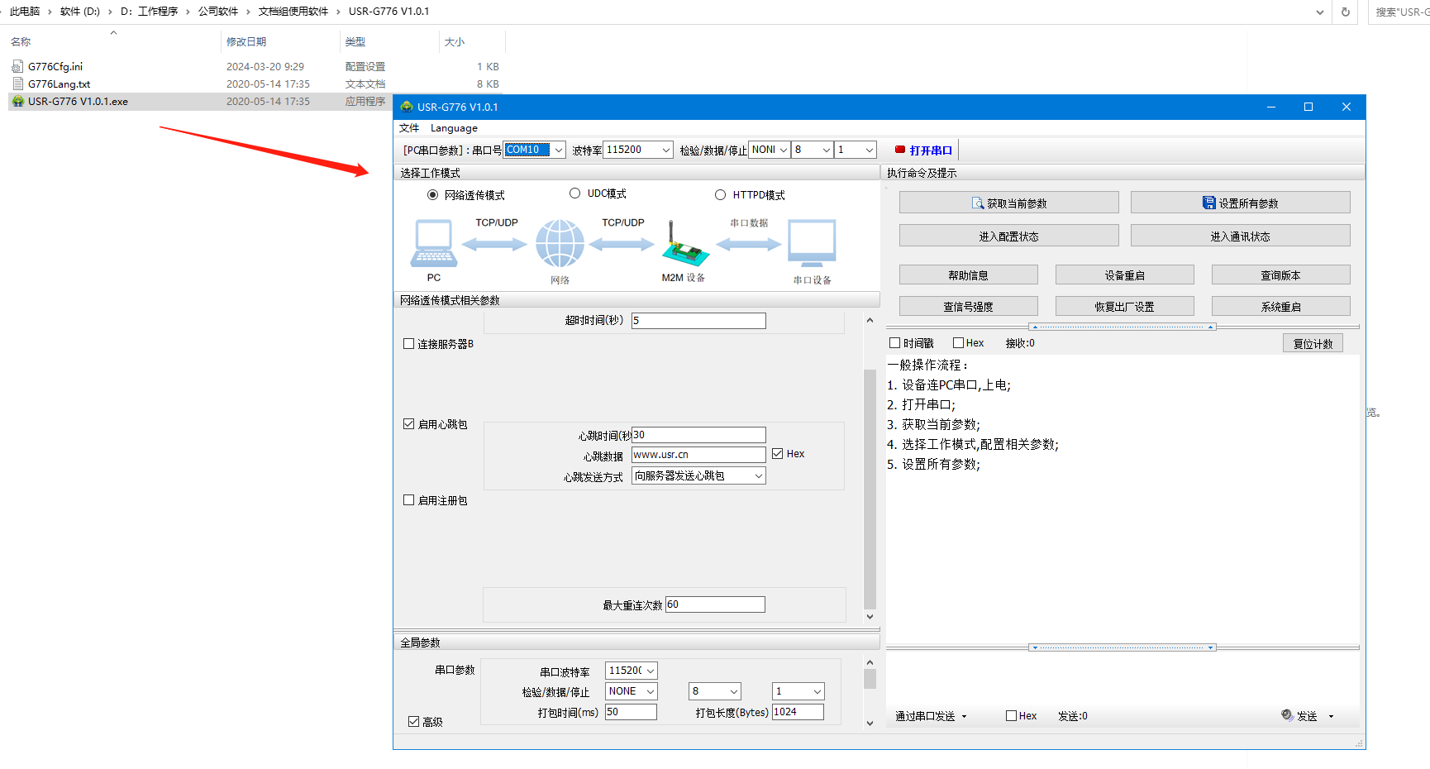Enable the 启用注册包 checkbox

[408, 500]
